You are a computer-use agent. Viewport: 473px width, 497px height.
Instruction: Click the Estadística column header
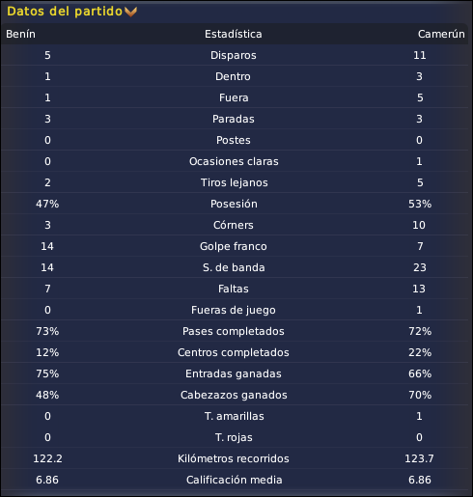pyautogui.click(x=234, y=34)
